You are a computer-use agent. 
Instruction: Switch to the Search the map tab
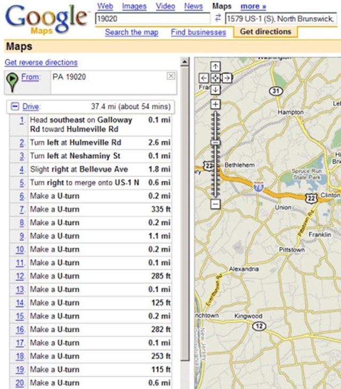pos(132,32)
